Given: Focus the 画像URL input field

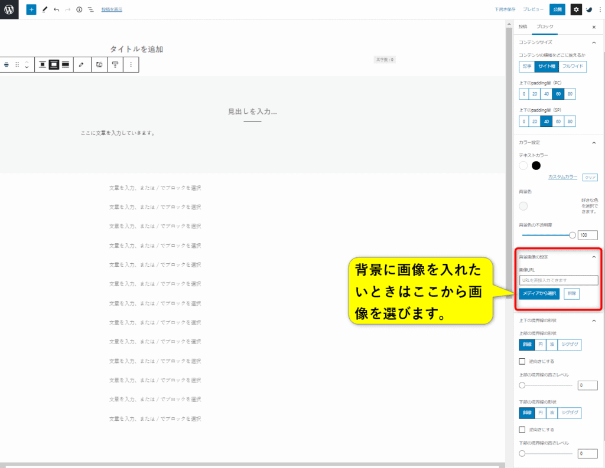Looking at the screenshot, I should point(558,280).
